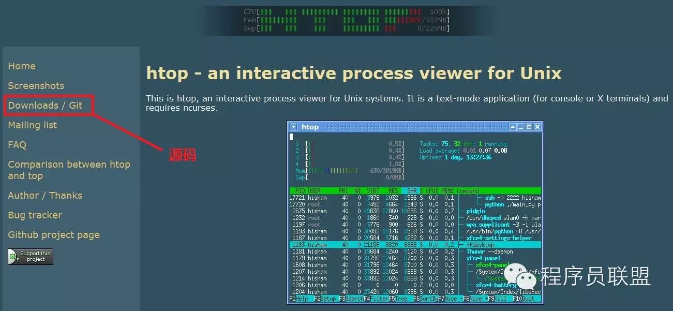Visit the Mailing list link
673x311 pixels.
(x=33, y=125)
